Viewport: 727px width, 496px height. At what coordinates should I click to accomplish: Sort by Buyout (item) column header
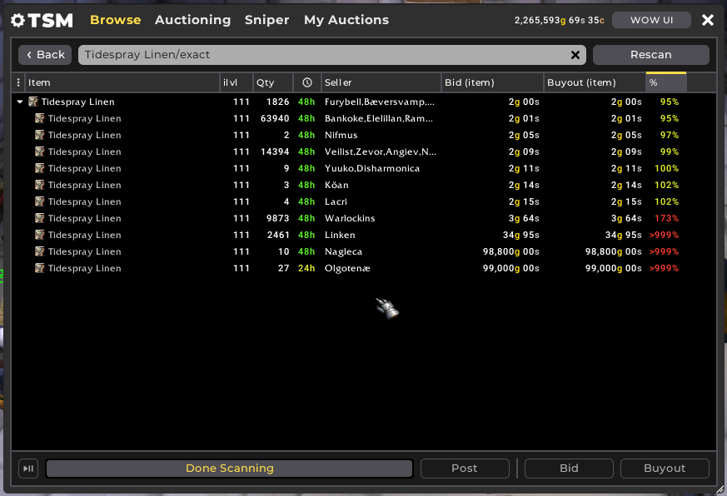pyautogui.click(x=595, y=82)
